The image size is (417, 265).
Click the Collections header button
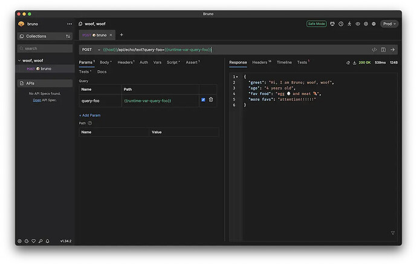pos(45,36)
